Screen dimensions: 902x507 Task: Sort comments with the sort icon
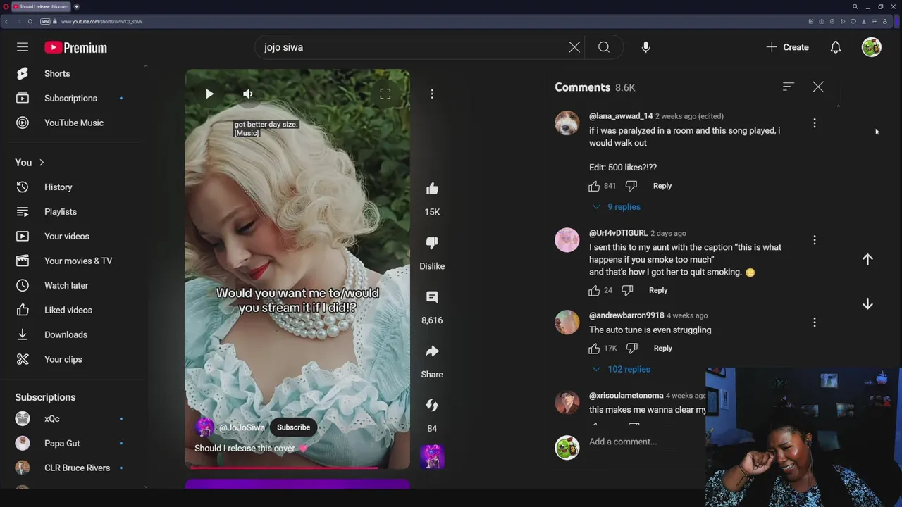[788, 87]
